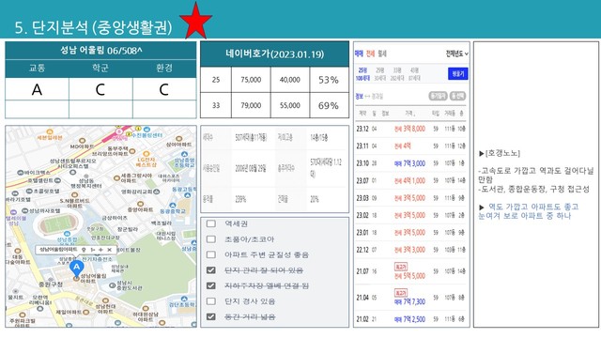
Task: Click the blue button beside size tabs
Action: pyautogui.click(x=458, y=73)
